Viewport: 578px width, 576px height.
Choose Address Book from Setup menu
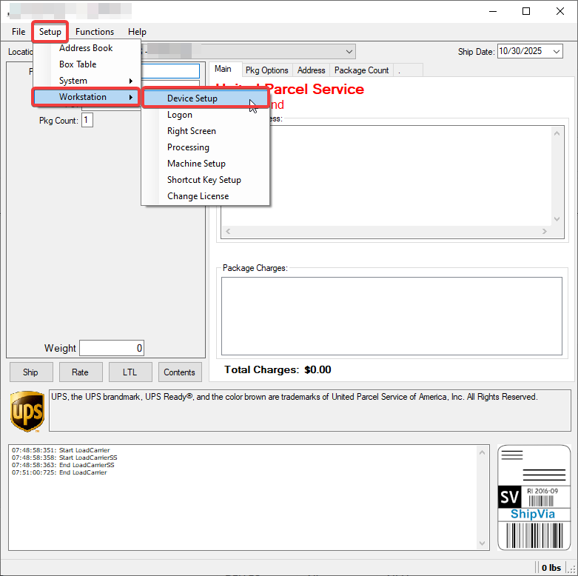pos(86,48)
